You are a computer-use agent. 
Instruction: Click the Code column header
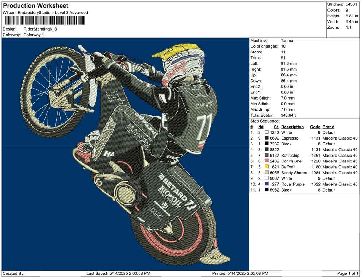(x=315, y=127)
